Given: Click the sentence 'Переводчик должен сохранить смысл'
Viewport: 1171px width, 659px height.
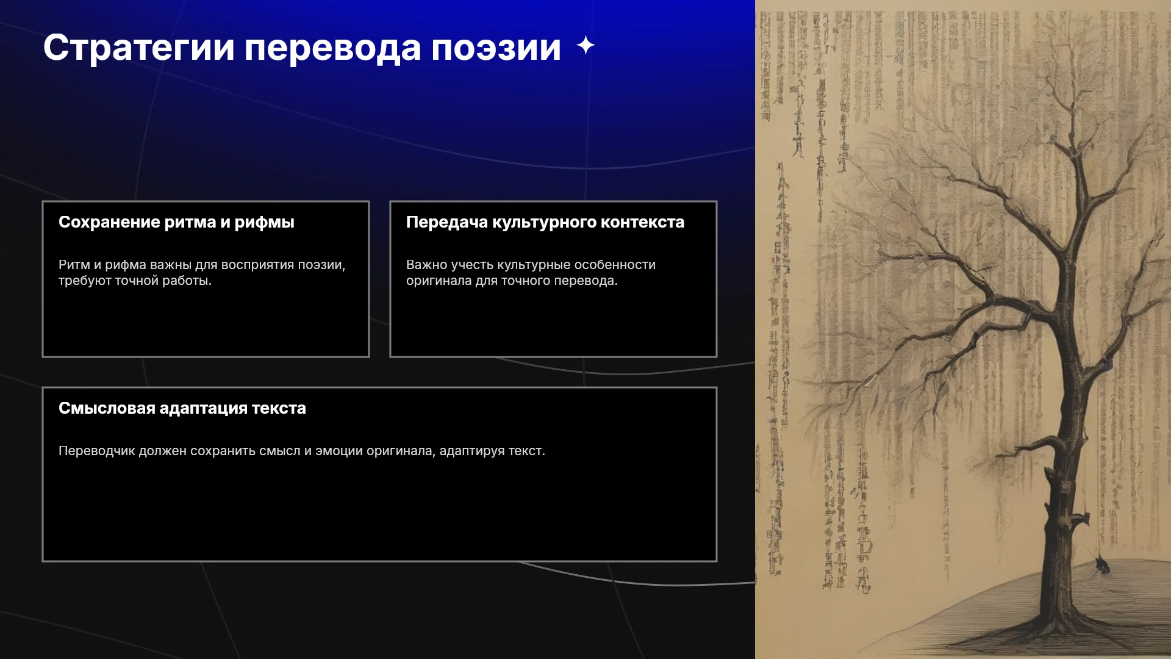Looking at the screenshot, I should pyautogui.click(x=302, y=451).
